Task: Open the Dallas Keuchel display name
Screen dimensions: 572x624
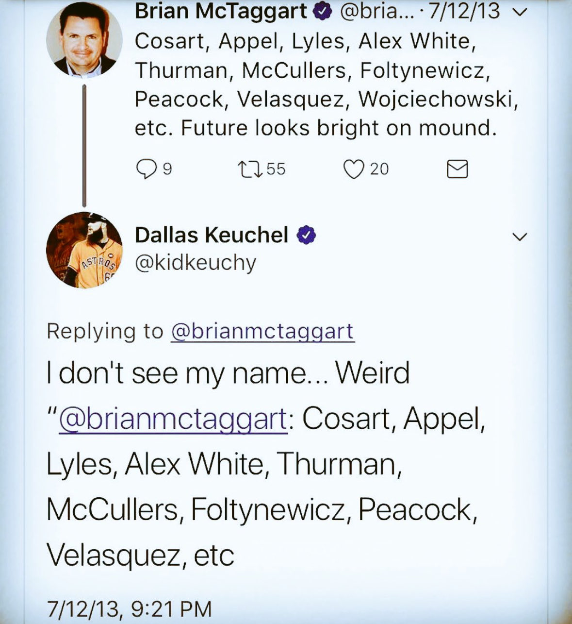Action: [x=212, y=236]
